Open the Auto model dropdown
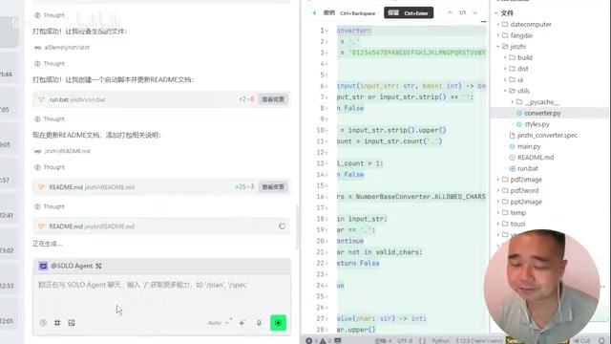The image size is (611, 344). coord(219,323)
